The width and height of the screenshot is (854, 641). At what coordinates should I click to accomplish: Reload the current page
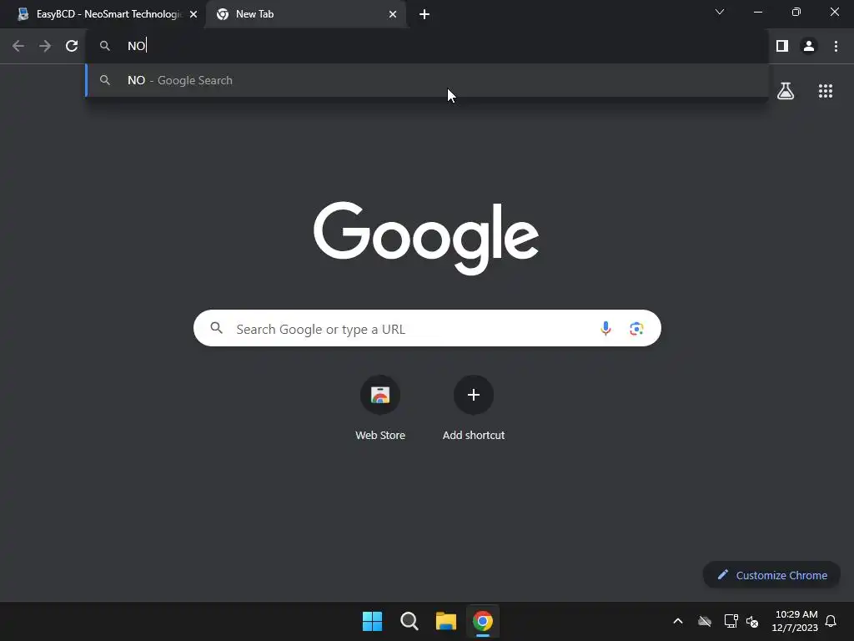point(72,47)
